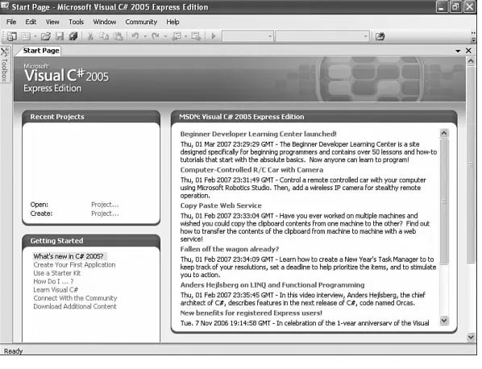This screenshot has height=369, width=482.
Task: Select the Start Page document tab
Action: tap(40, 51)
